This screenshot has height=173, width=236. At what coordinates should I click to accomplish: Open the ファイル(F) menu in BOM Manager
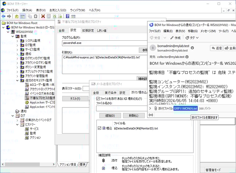12,10
